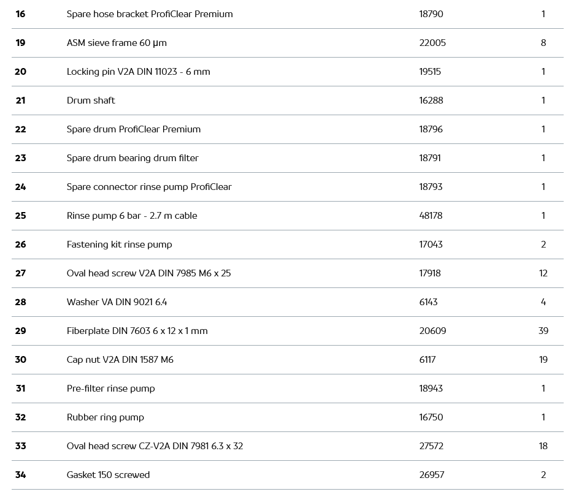The width and height of the screenshot is (579, 497).
Task: Click the Spare hose bracket ProfiClear Premium entry
Action: point(150,14)
